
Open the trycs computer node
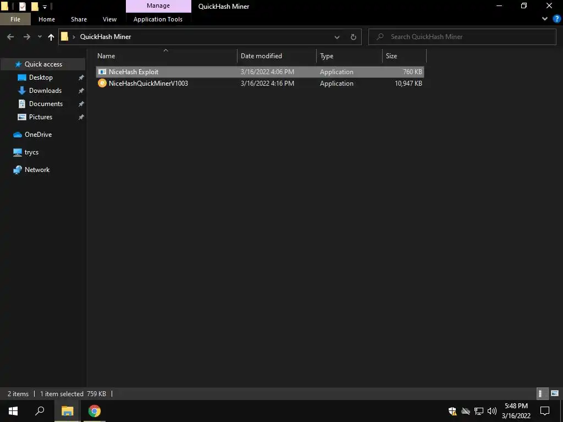coord(31,152)
